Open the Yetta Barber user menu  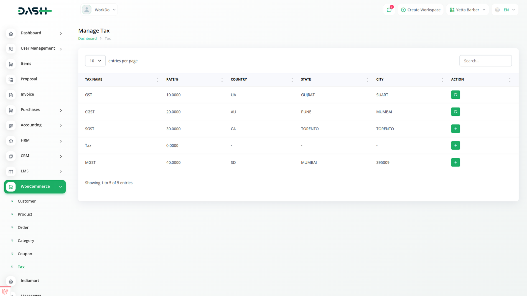(x=467, y=10)
